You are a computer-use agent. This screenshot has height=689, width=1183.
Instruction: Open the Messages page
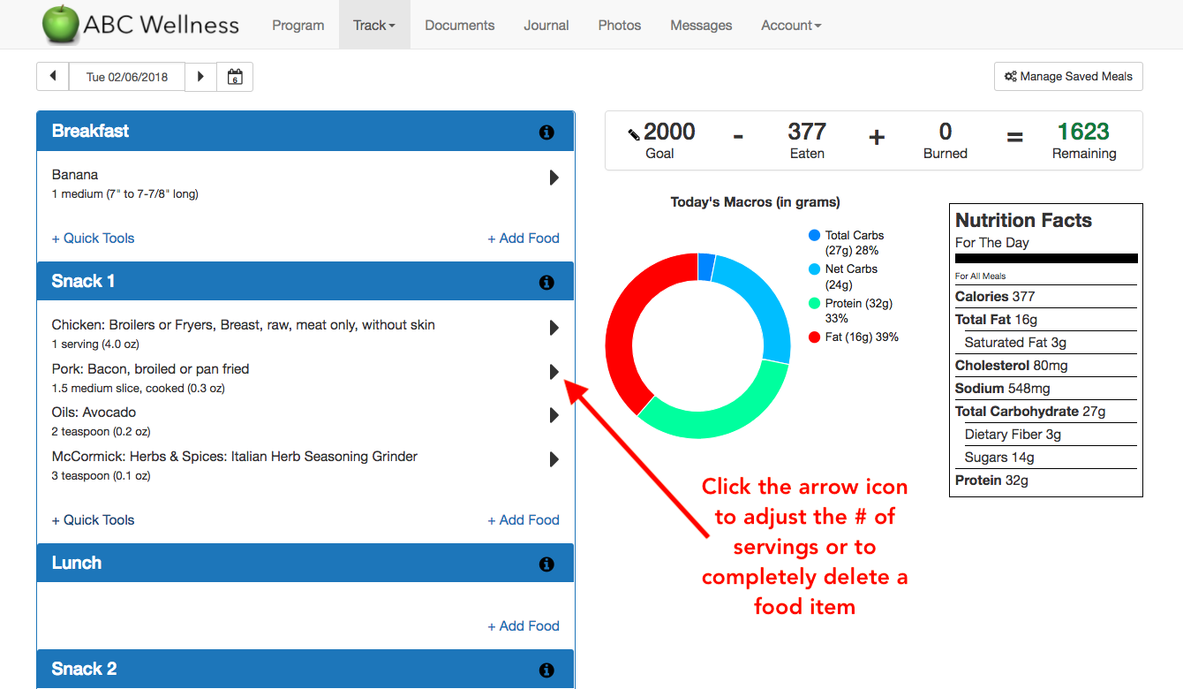[701, 26]
